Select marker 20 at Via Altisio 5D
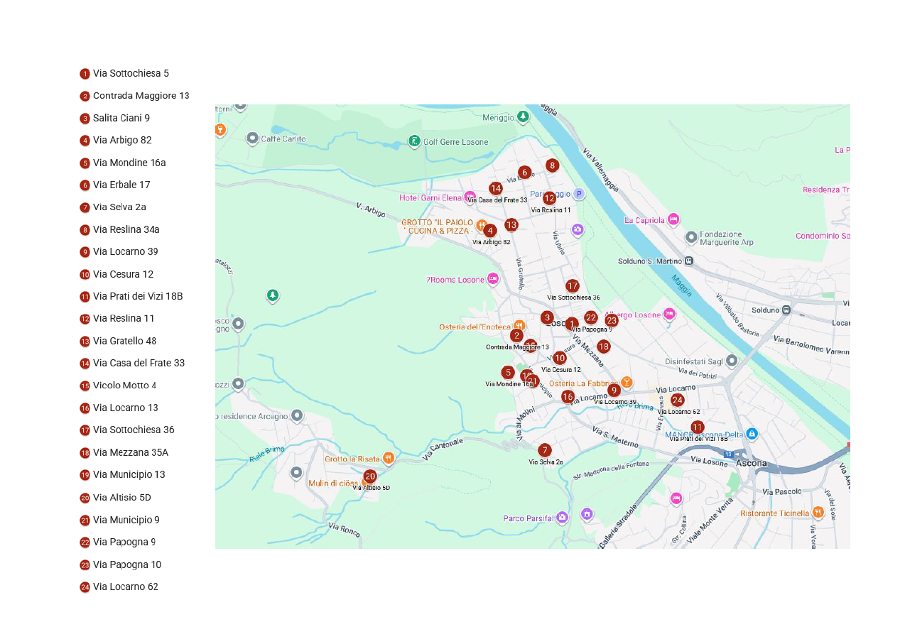The height and width of the screenshot is (644, 905). [370, 476]
